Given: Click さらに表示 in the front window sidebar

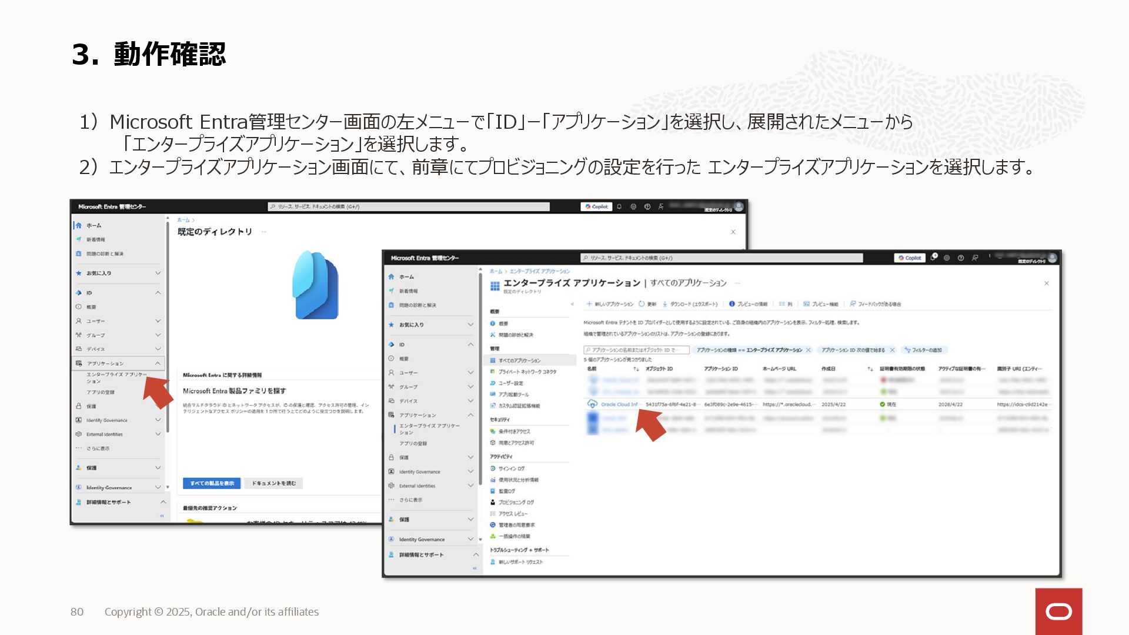Looking at the screenshot, I should [x=410, y=500].
